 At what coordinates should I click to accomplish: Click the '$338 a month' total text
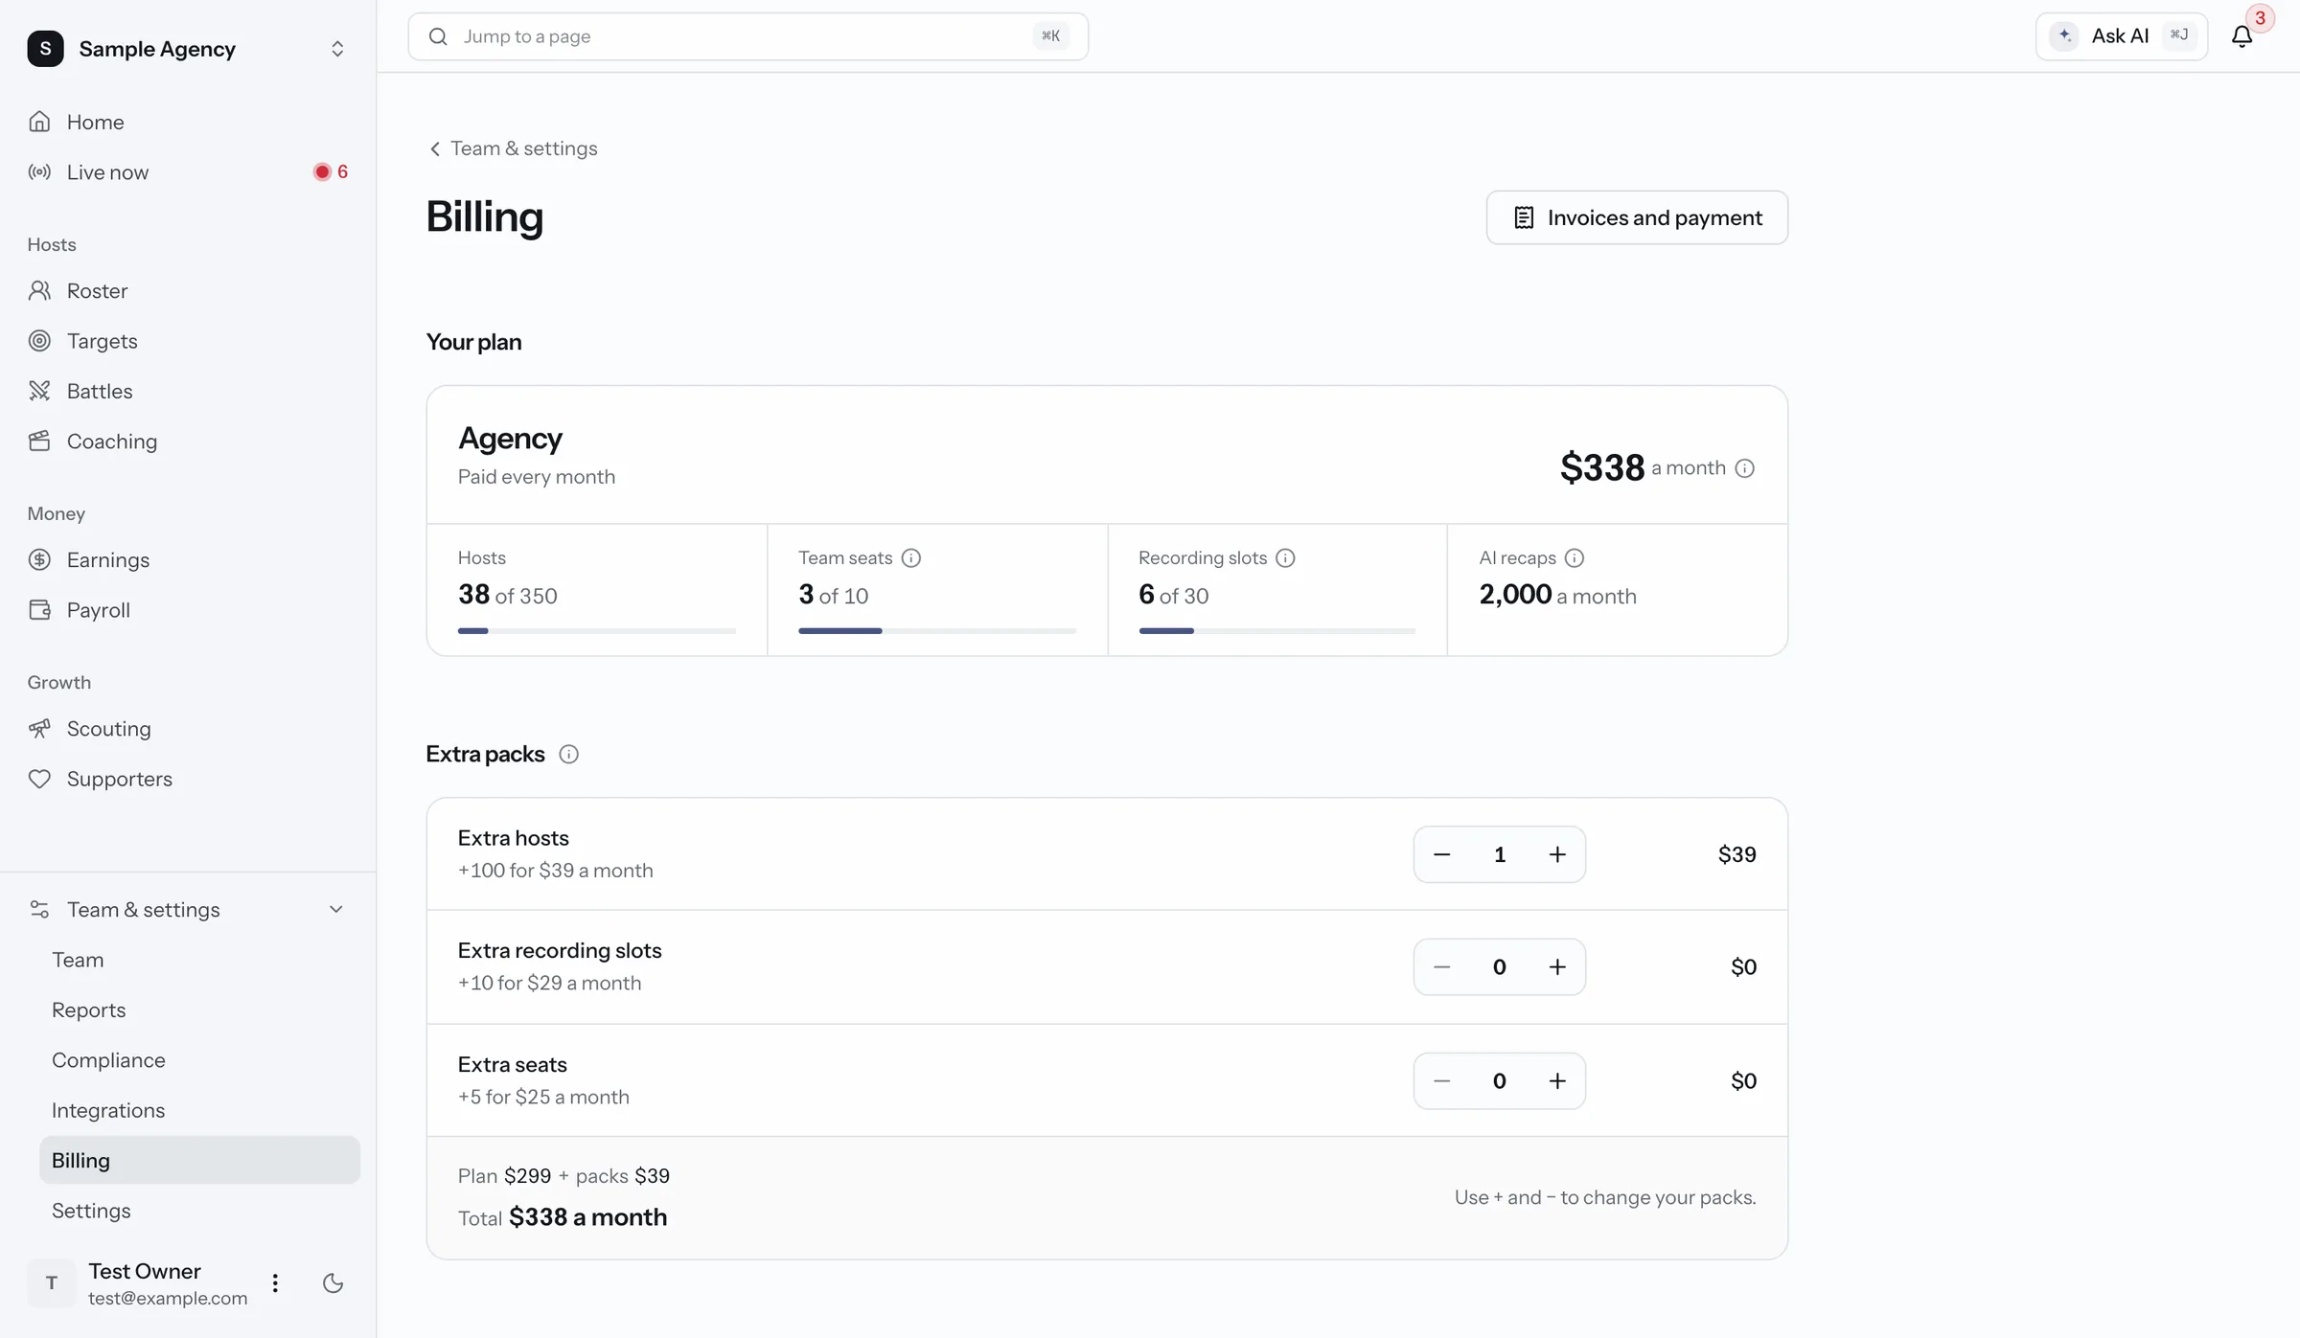pos(587,1218)
